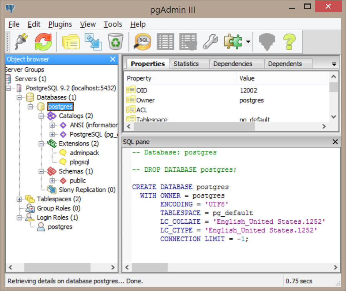
Task: Click the Property column header
Action: (180, 78)
